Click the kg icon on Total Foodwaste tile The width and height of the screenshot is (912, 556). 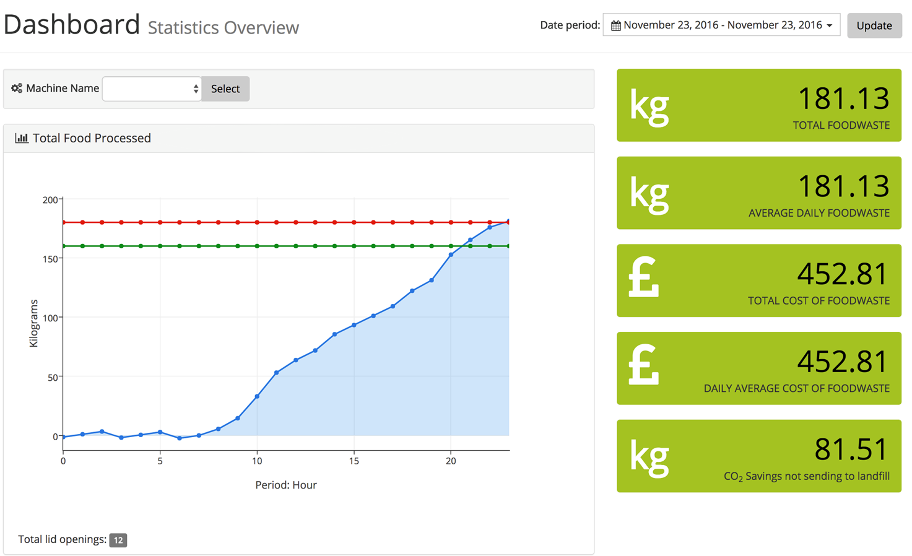(649, 106)
